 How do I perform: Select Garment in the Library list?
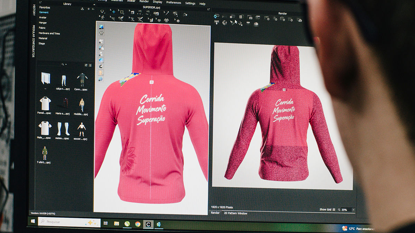pyautogui.click(x=44, y=12)
